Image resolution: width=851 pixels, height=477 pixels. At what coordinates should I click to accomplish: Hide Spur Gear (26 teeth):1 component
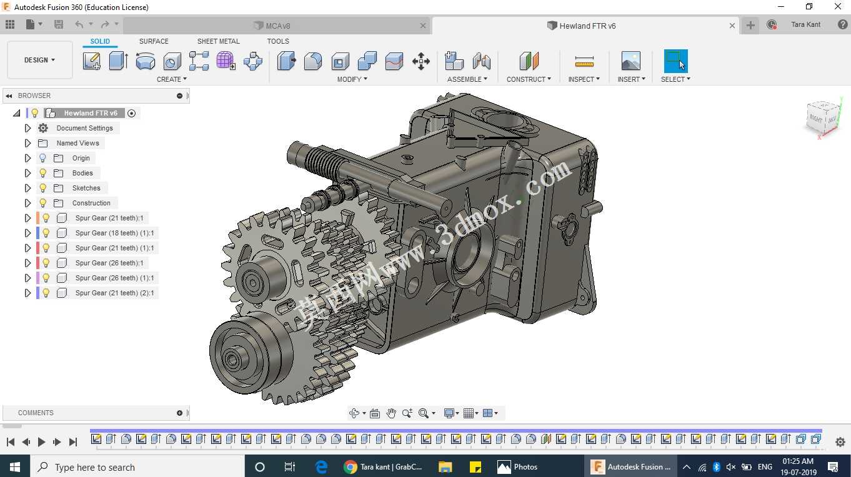pos(46,263)
